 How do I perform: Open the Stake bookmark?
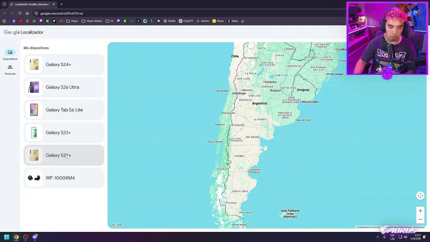[x=232, y=21]
